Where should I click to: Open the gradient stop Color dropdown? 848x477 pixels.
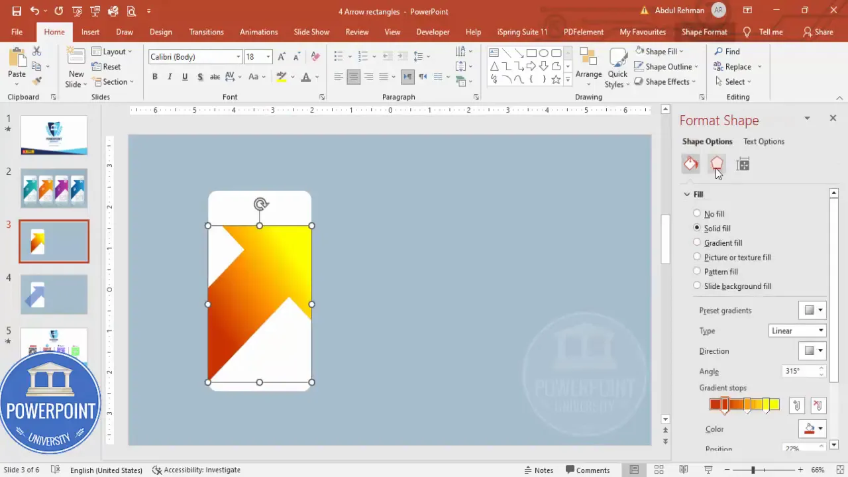(x=812, y=429)
